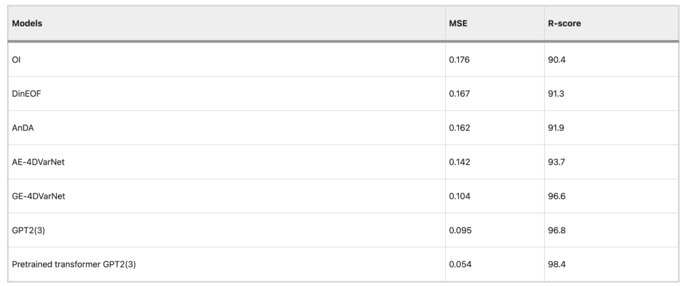Click the GE-4DVarNet row label
684x286 pixels.
point(35,196)
